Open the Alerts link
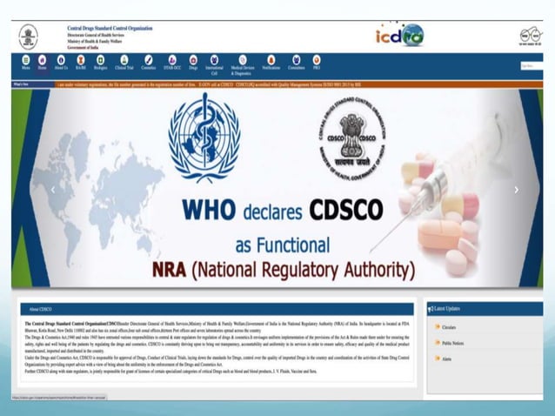This screenshot has height=416, width=555. click(446, 359)
